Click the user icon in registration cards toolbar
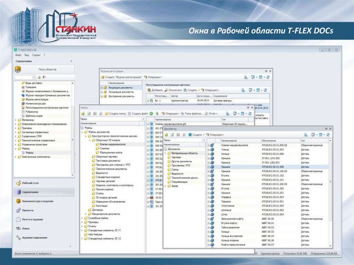The width and height of the screenshot is (354, 265). (x=243, y=90)
